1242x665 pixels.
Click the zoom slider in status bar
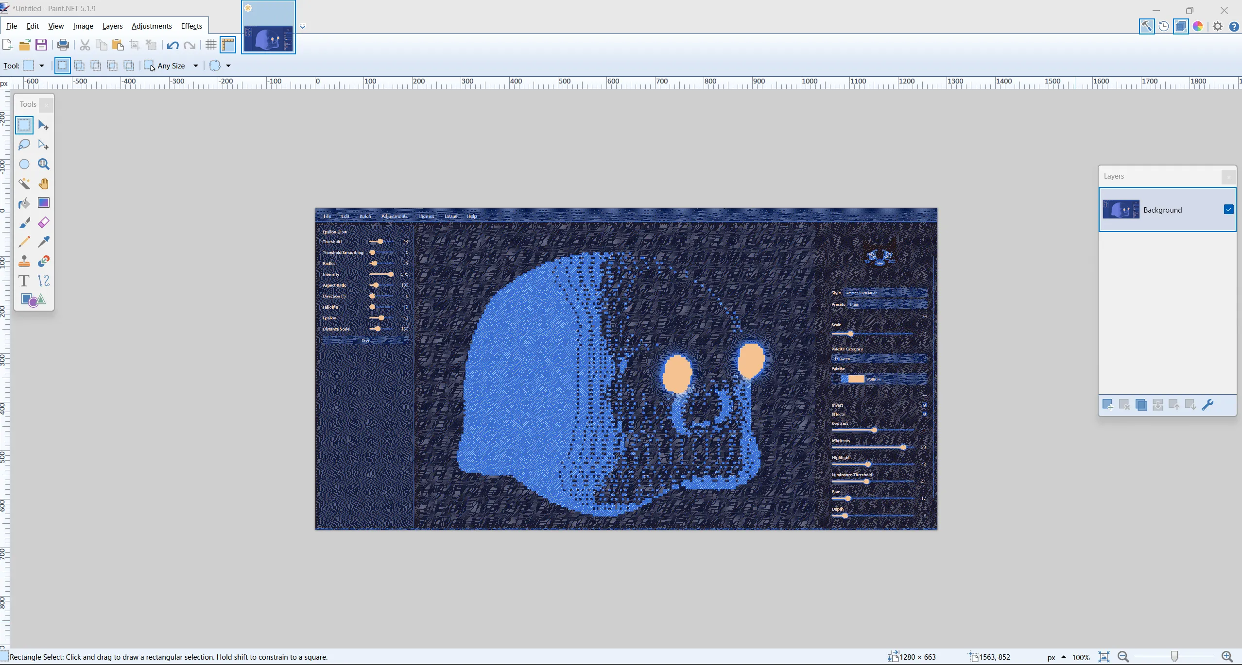coord(1174,657)
